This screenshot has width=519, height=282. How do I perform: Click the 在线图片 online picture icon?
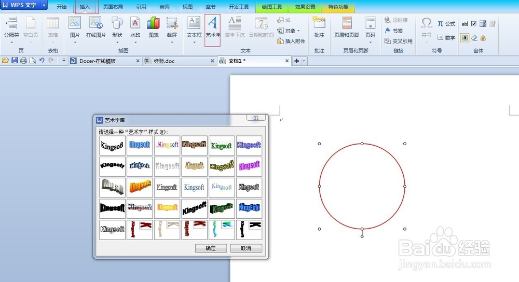point(95,23)
